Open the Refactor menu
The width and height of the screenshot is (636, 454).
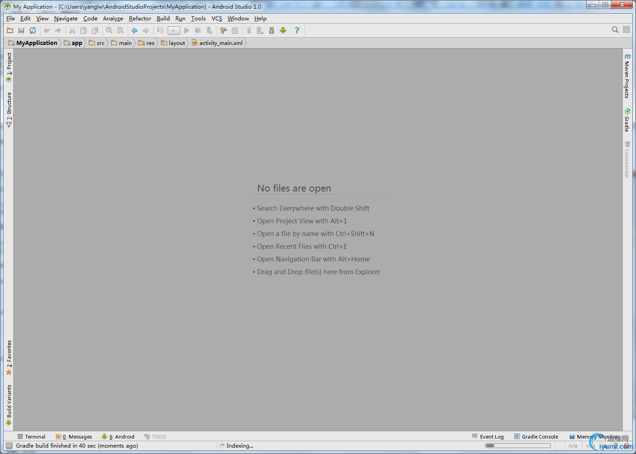click(140, 19)
